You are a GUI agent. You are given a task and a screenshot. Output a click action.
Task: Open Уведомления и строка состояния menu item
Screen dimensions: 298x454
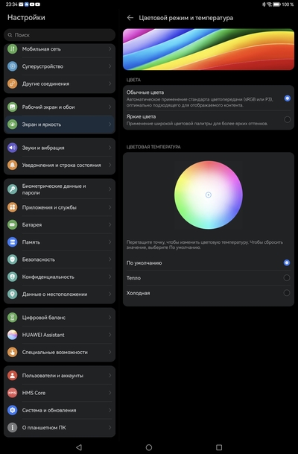click(x=60, y=165)
